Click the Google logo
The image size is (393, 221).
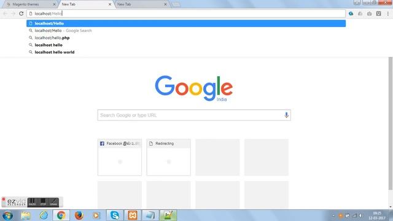click(x=194, y=88)
